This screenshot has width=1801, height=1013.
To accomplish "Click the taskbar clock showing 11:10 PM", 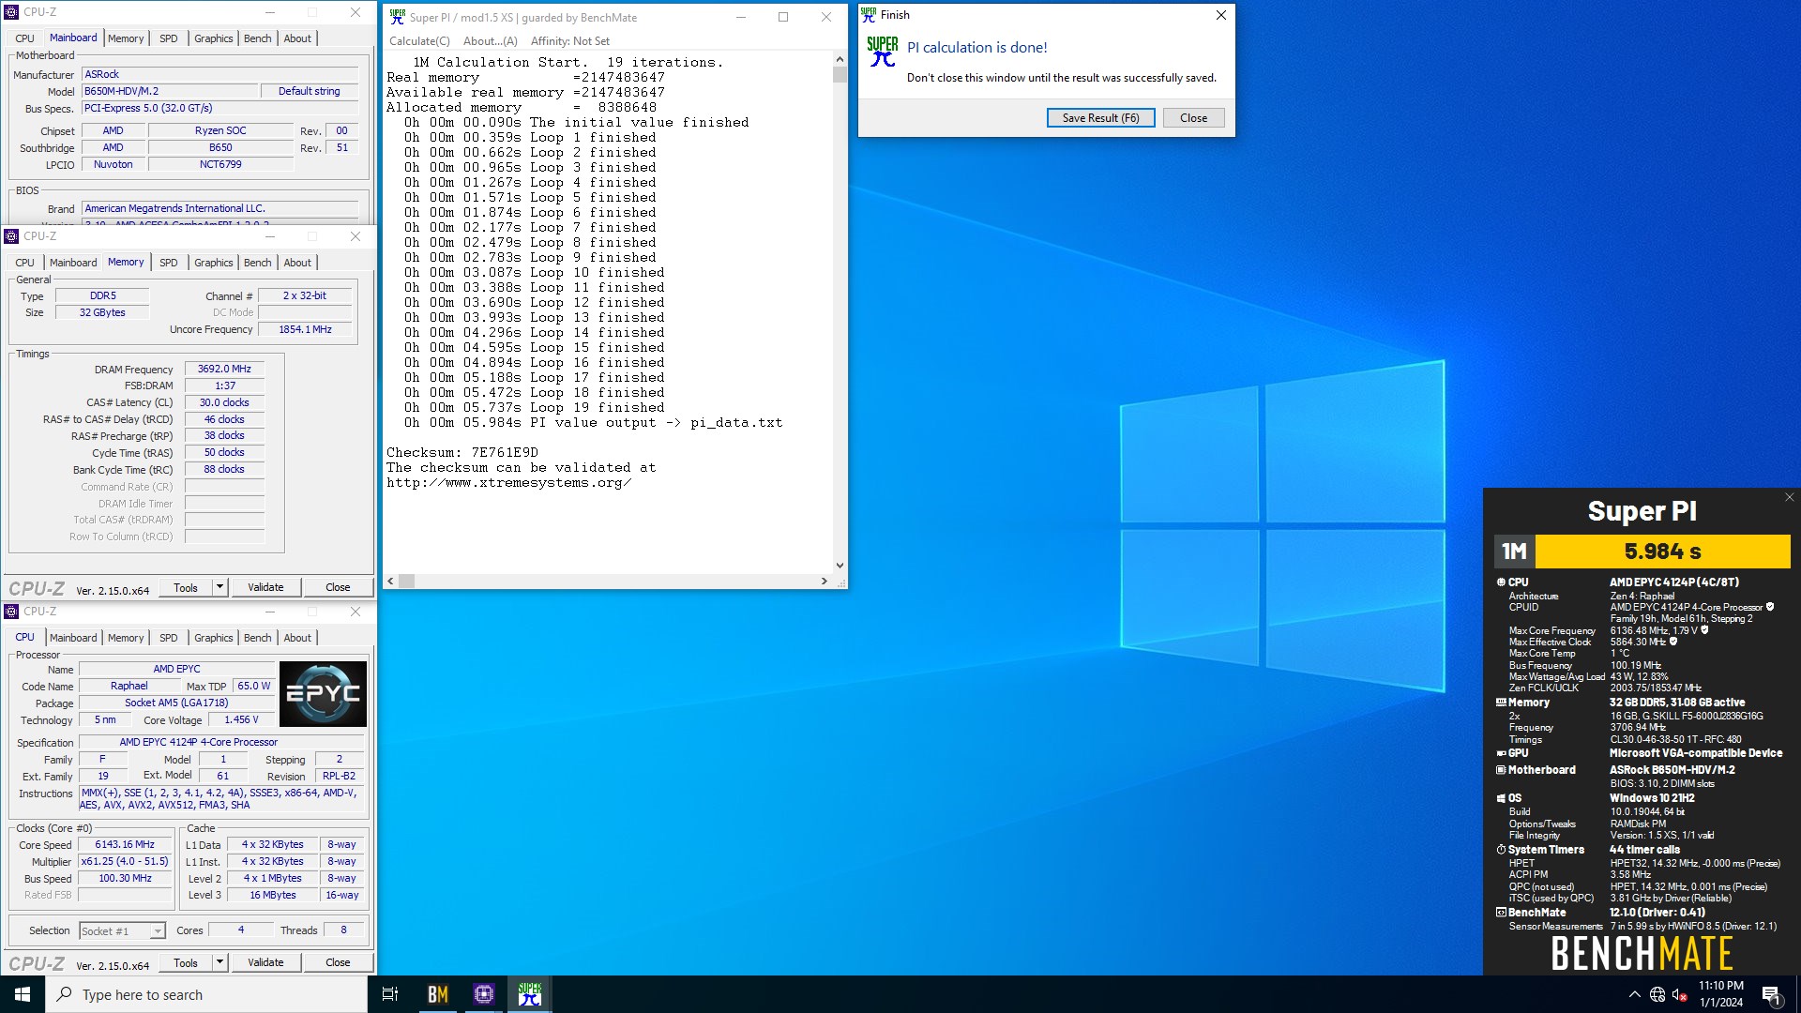I will 1720,994.
